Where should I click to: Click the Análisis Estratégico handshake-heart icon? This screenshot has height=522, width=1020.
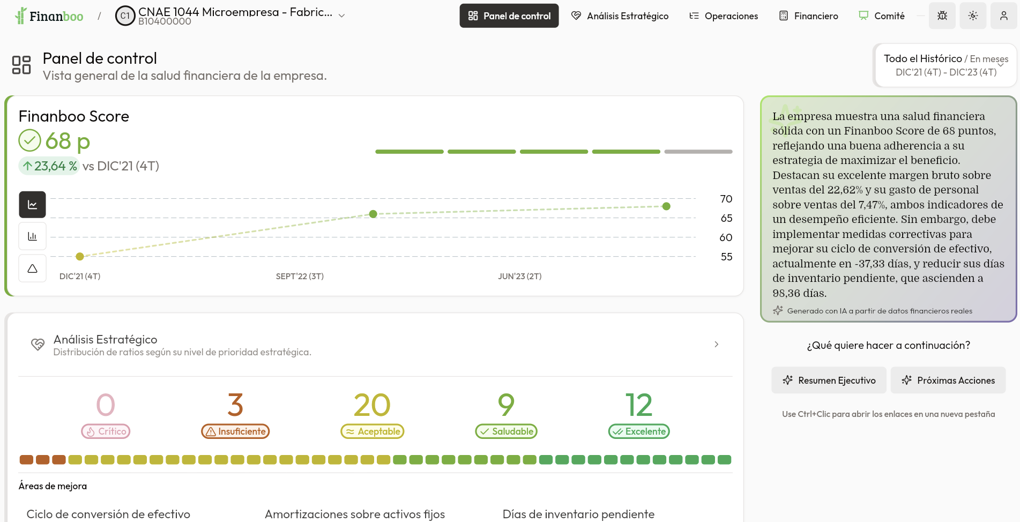click(x=38, y=345)
